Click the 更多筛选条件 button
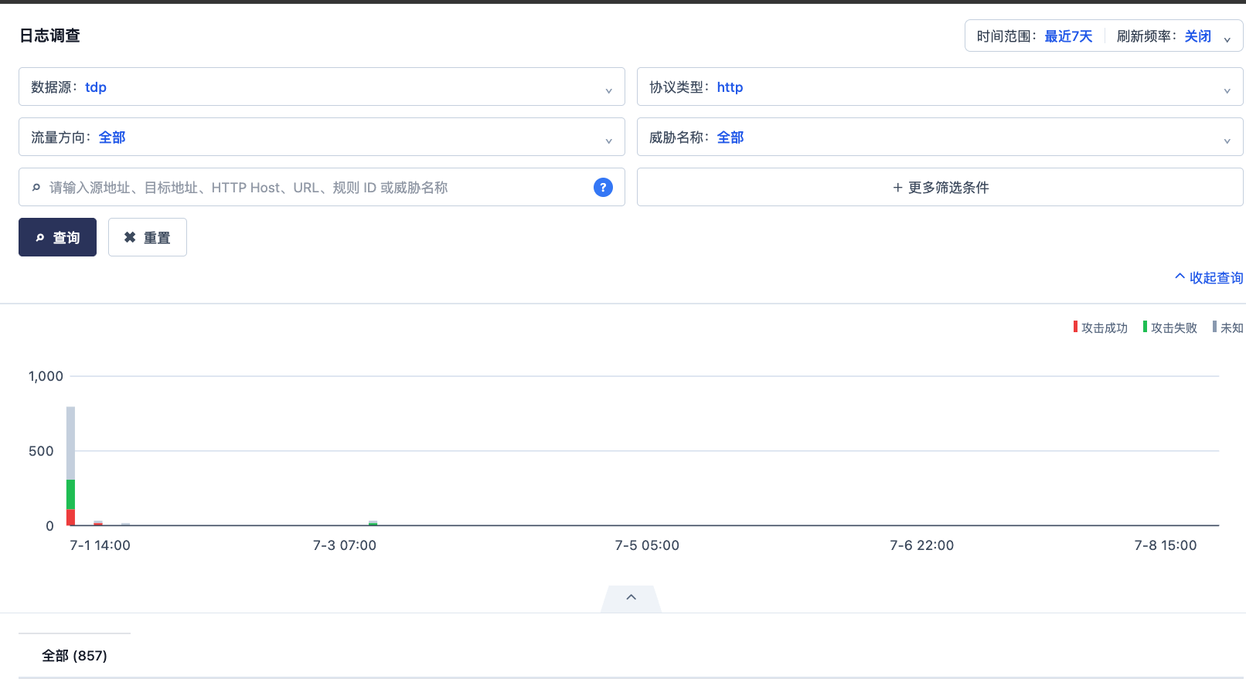This screenshot has height=679, width=1246. click(940, 187)
